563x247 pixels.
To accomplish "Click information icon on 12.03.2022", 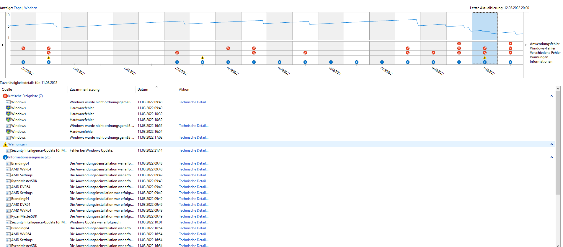I will pos(510,62).
